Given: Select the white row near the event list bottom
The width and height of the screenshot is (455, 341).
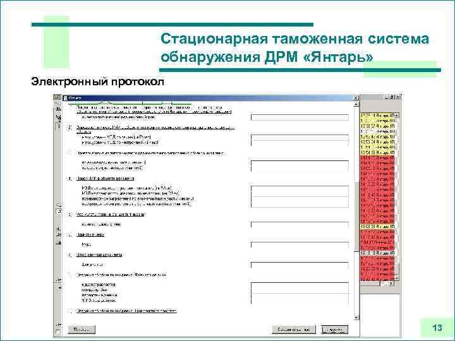Looking at the screenshot, I should tap(377, 253).
